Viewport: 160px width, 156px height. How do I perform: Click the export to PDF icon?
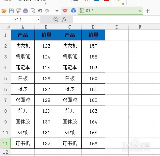tap(19, 11)
